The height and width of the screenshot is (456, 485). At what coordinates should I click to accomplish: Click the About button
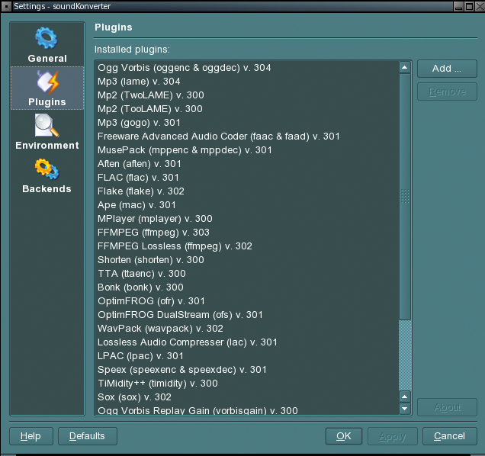(447, 407)
